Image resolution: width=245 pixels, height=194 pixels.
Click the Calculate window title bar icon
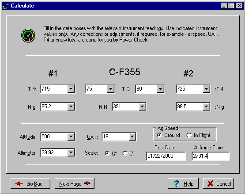click(x=6, y=6)
